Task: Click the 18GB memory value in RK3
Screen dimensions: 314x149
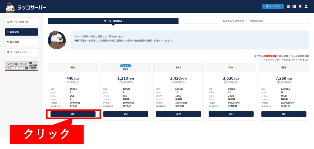Action: point(178,96)
